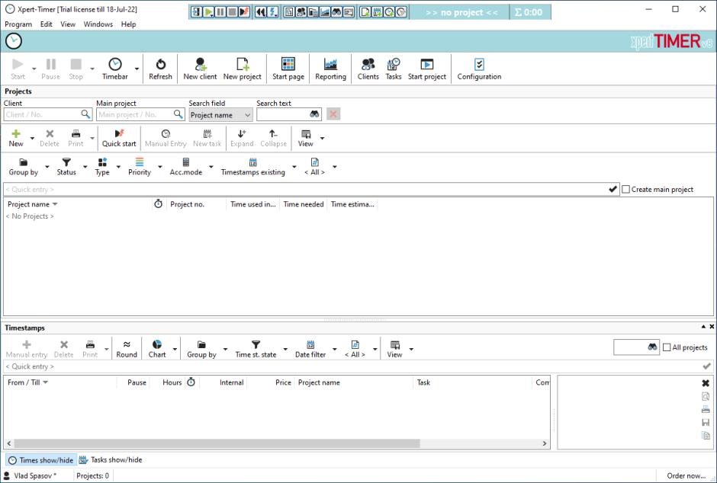Refresh the project list

click(160, 69)
